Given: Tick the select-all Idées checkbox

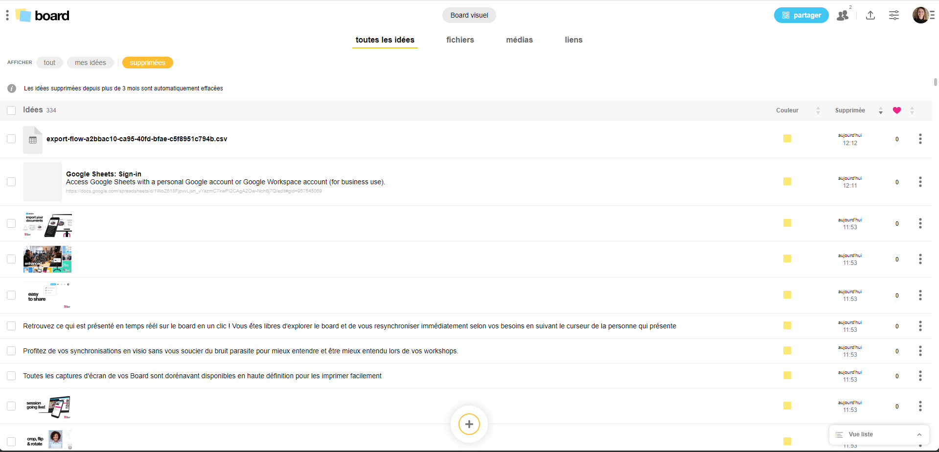Looking at the screenshot, I should [x=11, y=110].
